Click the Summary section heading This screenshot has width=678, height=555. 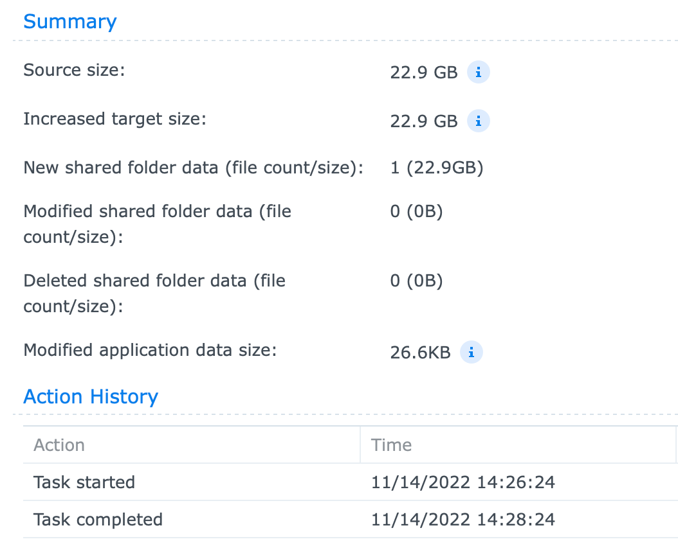point(69,21)
